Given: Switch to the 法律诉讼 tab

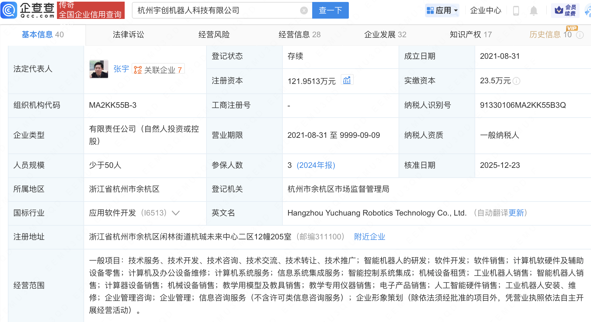Looking at the screenshot, I should tap(128, 35).
